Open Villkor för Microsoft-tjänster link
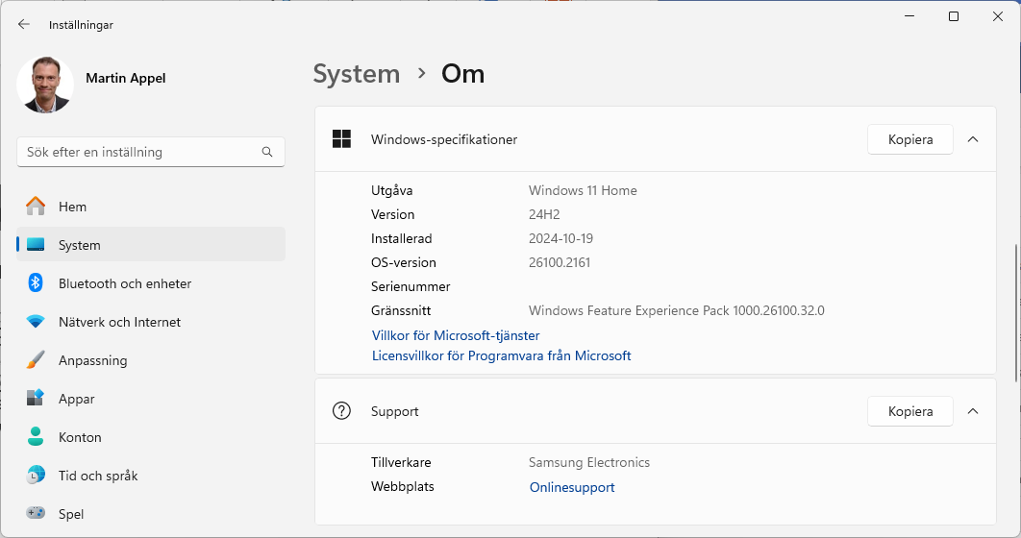The height and width of the screenshot is (538, 1021). [x=456, y=335]
